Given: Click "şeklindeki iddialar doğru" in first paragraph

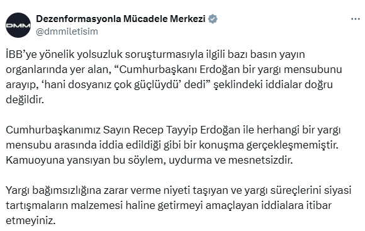Looking at the screenshot, I should pos(273,85).
